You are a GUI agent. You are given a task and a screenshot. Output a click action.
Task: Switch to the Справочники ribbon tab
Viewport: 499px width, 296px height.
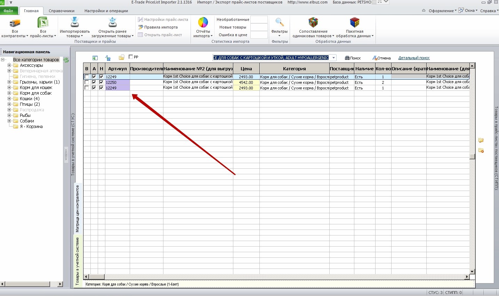[62, 11]
